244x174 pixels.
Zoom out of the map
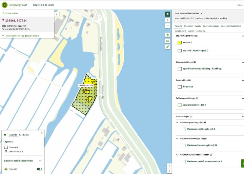coord(167,26)
